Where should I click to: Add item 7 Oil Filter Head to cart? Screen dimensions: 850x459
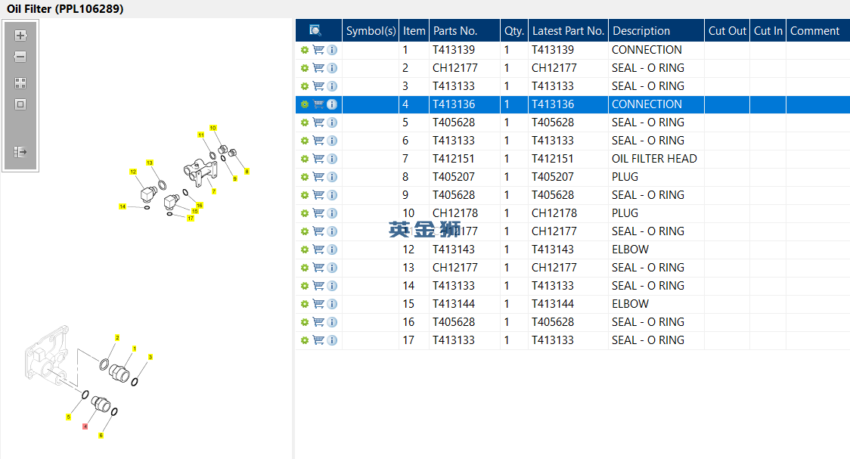[318, 159]
